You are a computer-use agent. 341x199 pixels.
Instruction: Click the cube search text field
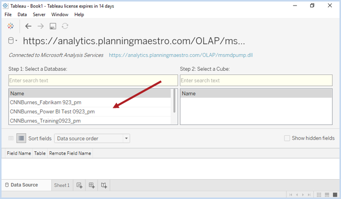(256, 81)
